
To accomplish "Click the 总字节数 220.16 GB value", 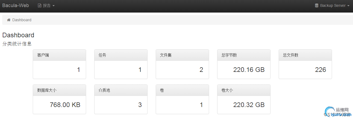I will coord(249,70).
